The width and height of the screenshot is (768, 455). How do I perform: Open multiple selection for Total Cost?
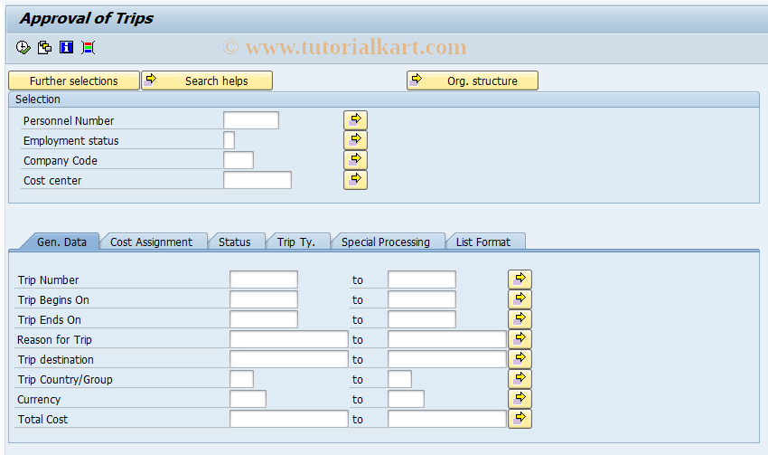pyautogui.click(x=520, y=419)
